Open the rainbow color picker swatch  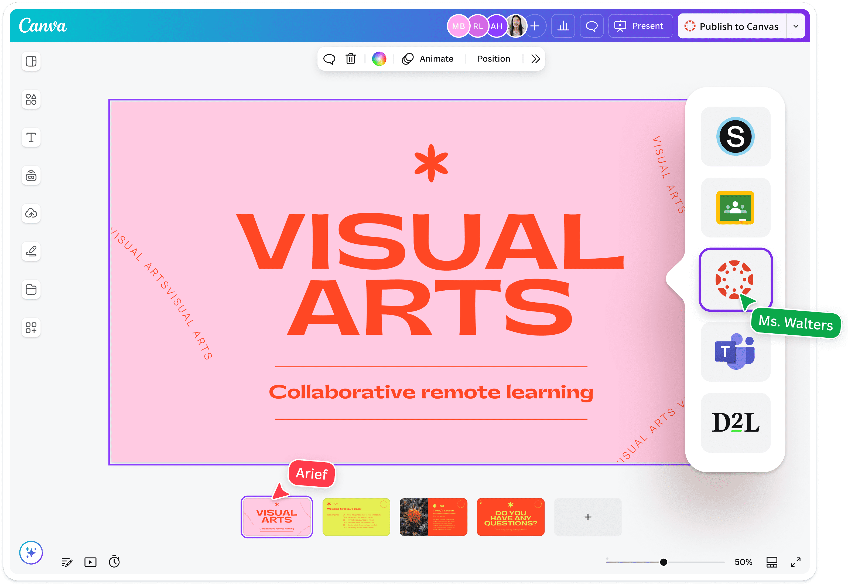tap(379, 59)
